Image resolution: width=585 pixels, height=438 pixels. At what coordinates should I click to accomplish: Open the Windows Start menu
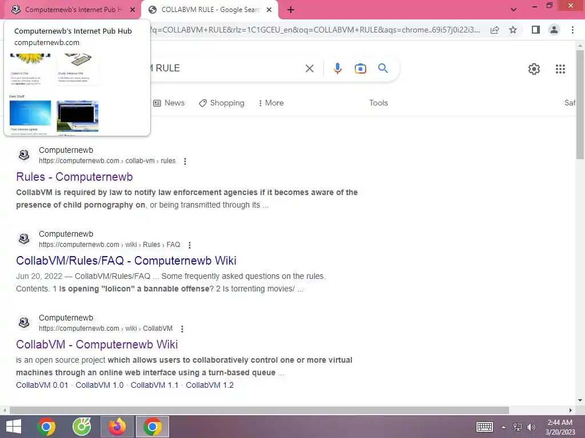click(14, 427)
